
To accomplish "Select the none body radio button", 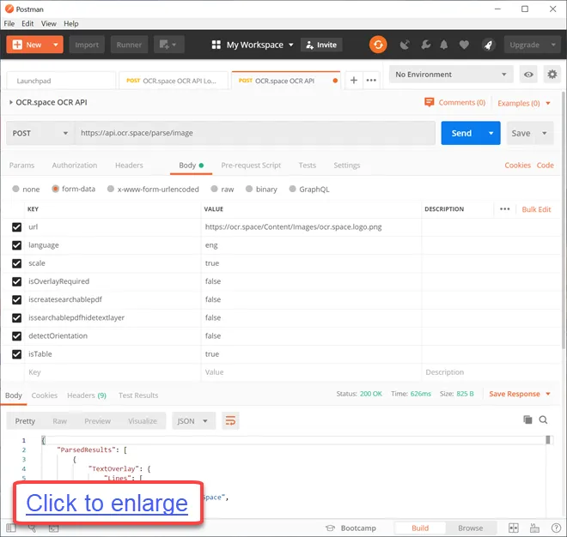I will [15, 189].
